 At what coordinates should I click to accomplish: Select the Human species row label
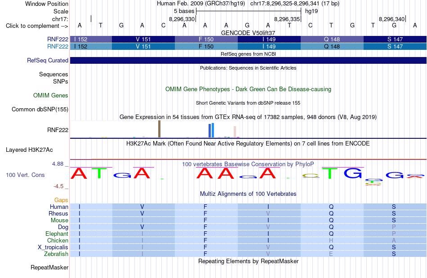[x=59, y=207]
